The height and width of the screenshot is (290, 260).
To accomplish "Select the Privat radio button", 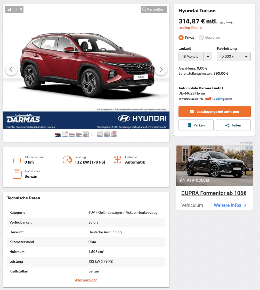I will coord(181,38).
